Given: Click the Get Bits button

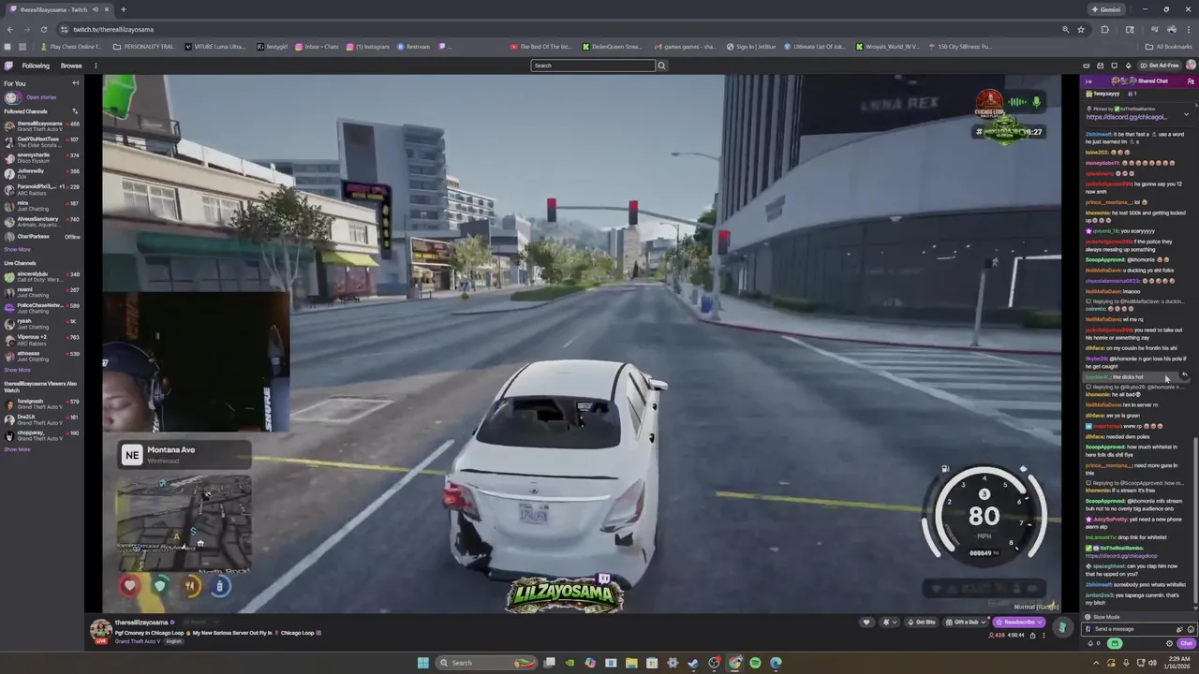Looking at the screenshot, I should (922, 623).
